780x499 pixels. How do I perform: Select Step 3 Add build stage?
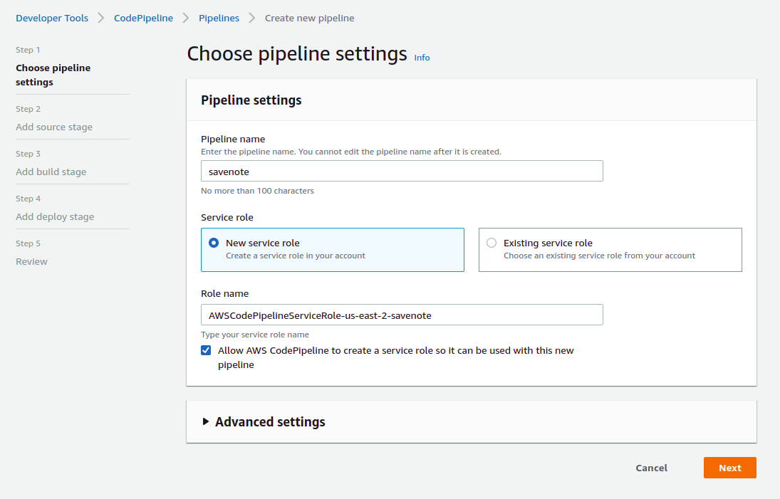click(x=51, y=172)
